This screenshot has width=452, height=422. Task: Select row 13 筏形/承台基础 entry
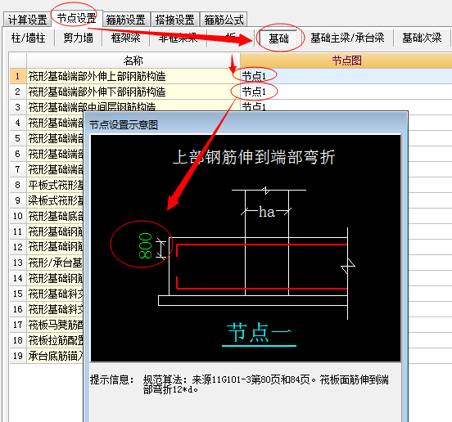tap(55, 263)
